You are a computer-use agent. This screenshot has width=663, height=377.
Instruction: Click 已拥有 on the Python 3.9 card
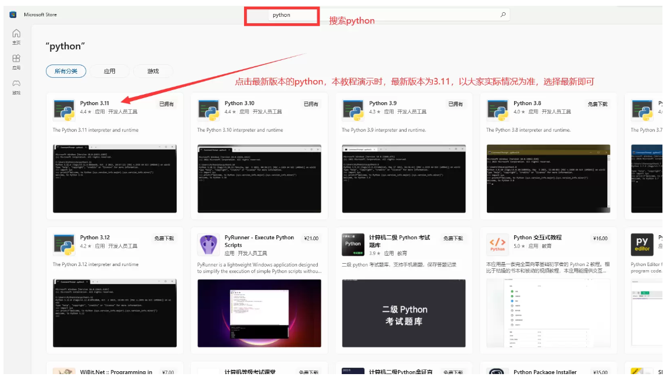[456, 104]
